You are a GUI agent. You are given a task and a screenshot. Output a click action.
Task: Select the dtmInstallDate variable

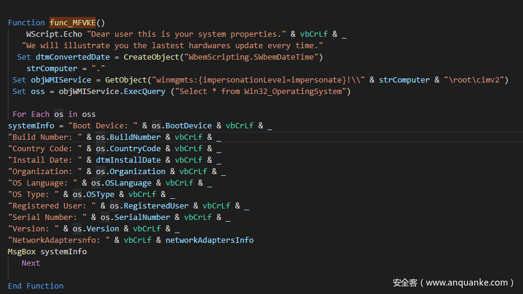coord(128,160)
